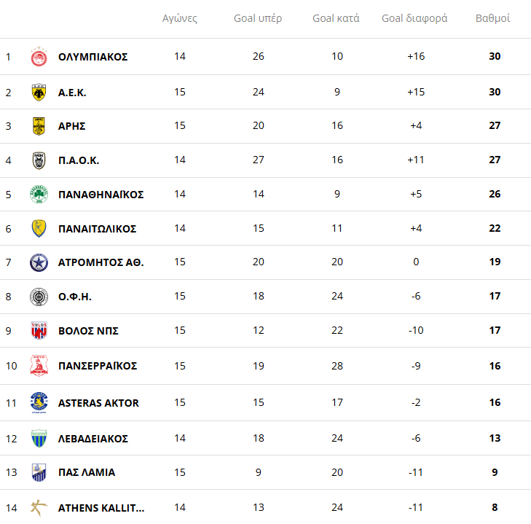The image size is (531, 524).
Task: Select the Aris club badge
Action: 39,126
